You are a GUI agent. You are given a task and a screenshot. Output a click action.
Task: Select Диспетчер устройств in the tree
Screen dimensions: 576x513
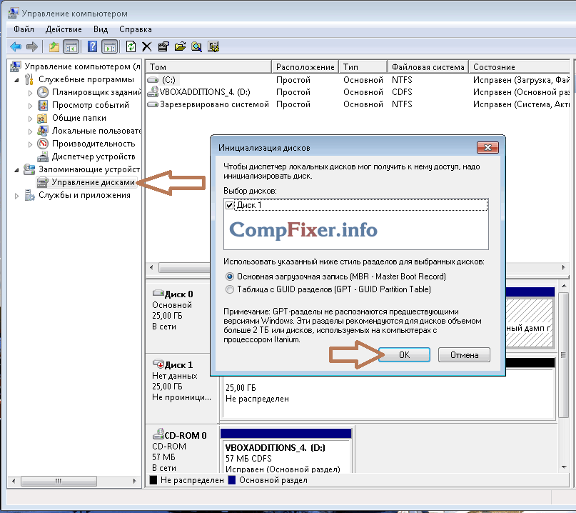94,156
